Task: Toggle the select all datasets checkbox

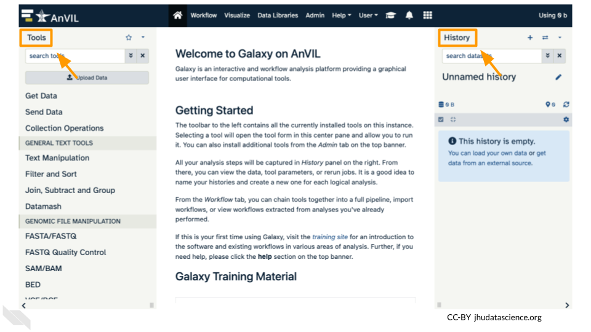Action: (x=441, y=120)
